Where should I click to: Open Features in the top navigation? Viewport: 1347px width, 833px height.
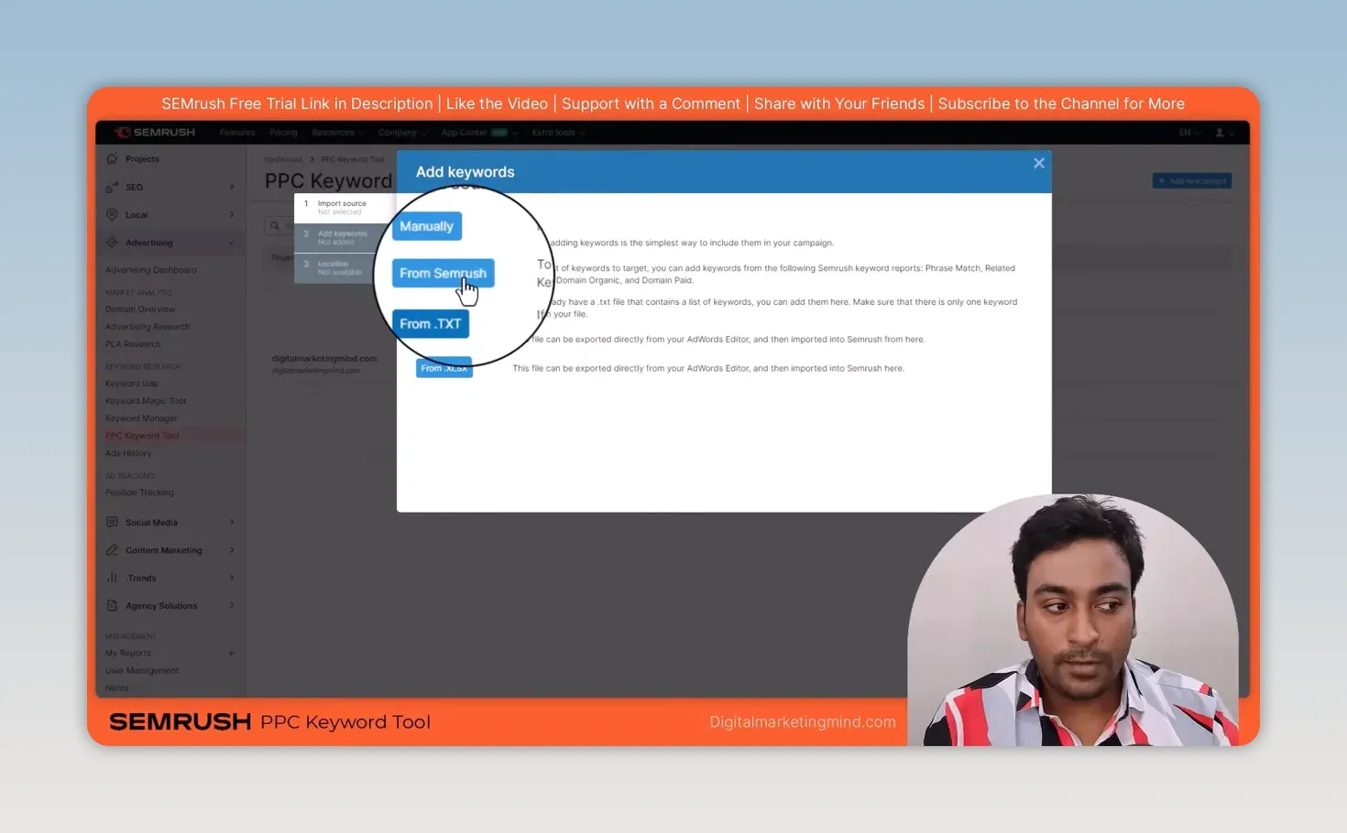[237, 133]
